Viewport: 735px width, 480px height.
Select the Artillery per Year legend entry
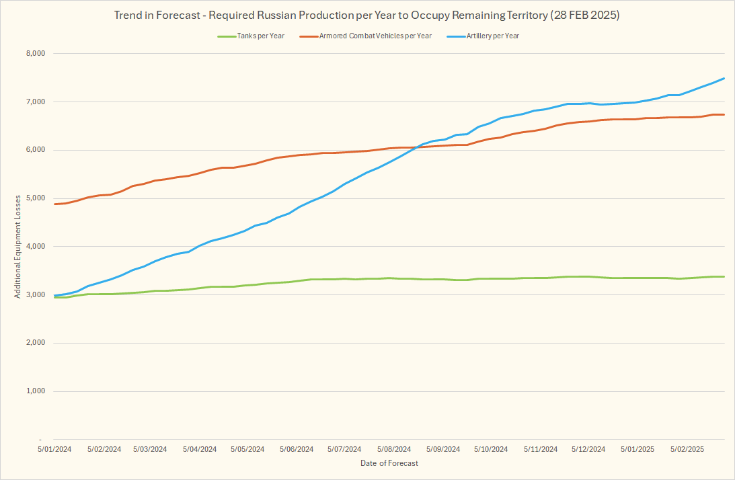click(x=492, y=36)
